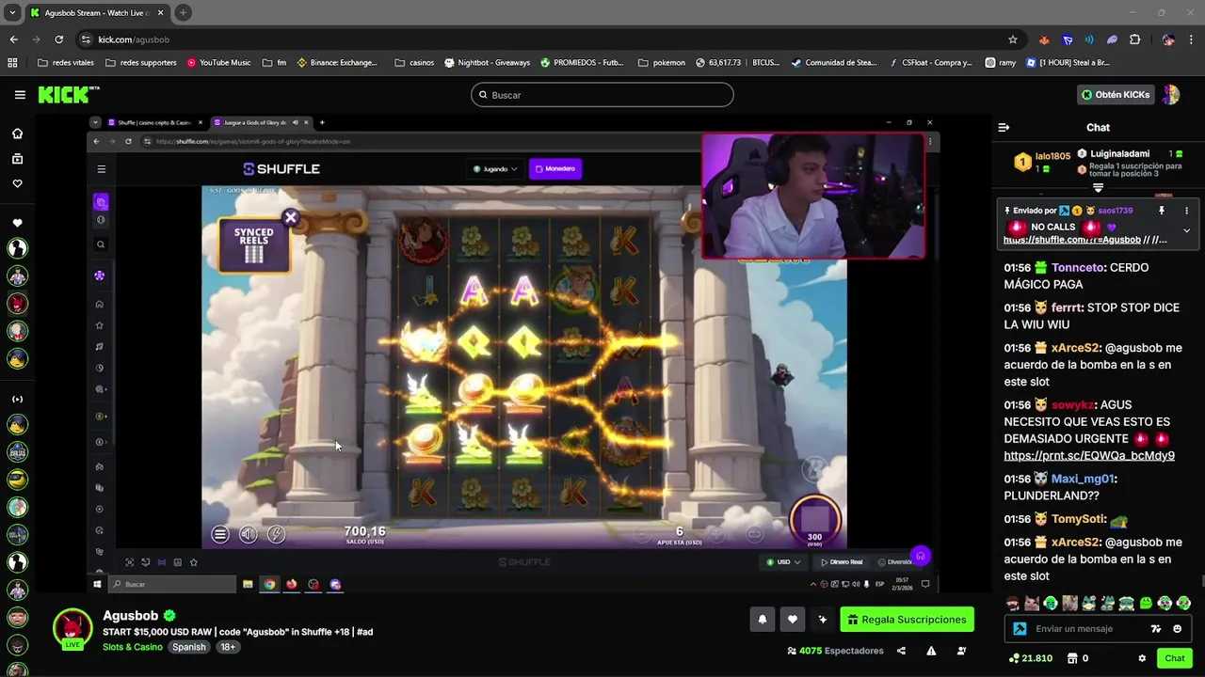Share the stream via share icon
The width and height of the screenshot is (1205, 677).
pos(901,651)
